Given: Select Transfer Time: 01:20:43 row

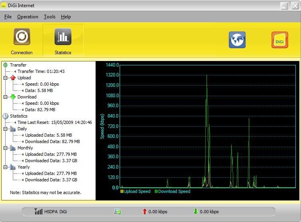Looking at the screenshot, I should [41, 71].
